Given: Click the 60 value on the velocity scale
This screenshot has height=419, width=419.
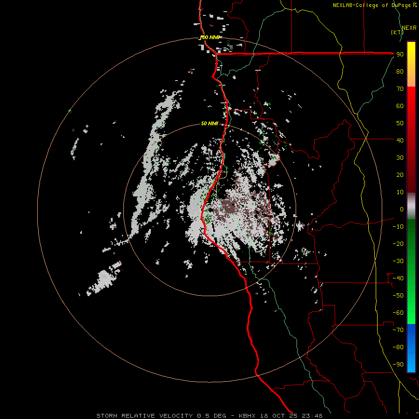Looking at the screenshot, I should [x=400, y=106].
